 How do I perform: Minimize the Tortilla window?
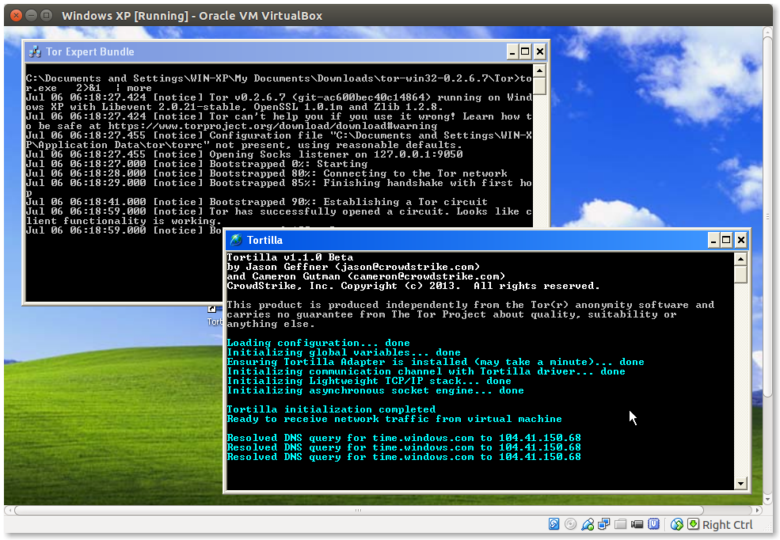click(713, 240)
